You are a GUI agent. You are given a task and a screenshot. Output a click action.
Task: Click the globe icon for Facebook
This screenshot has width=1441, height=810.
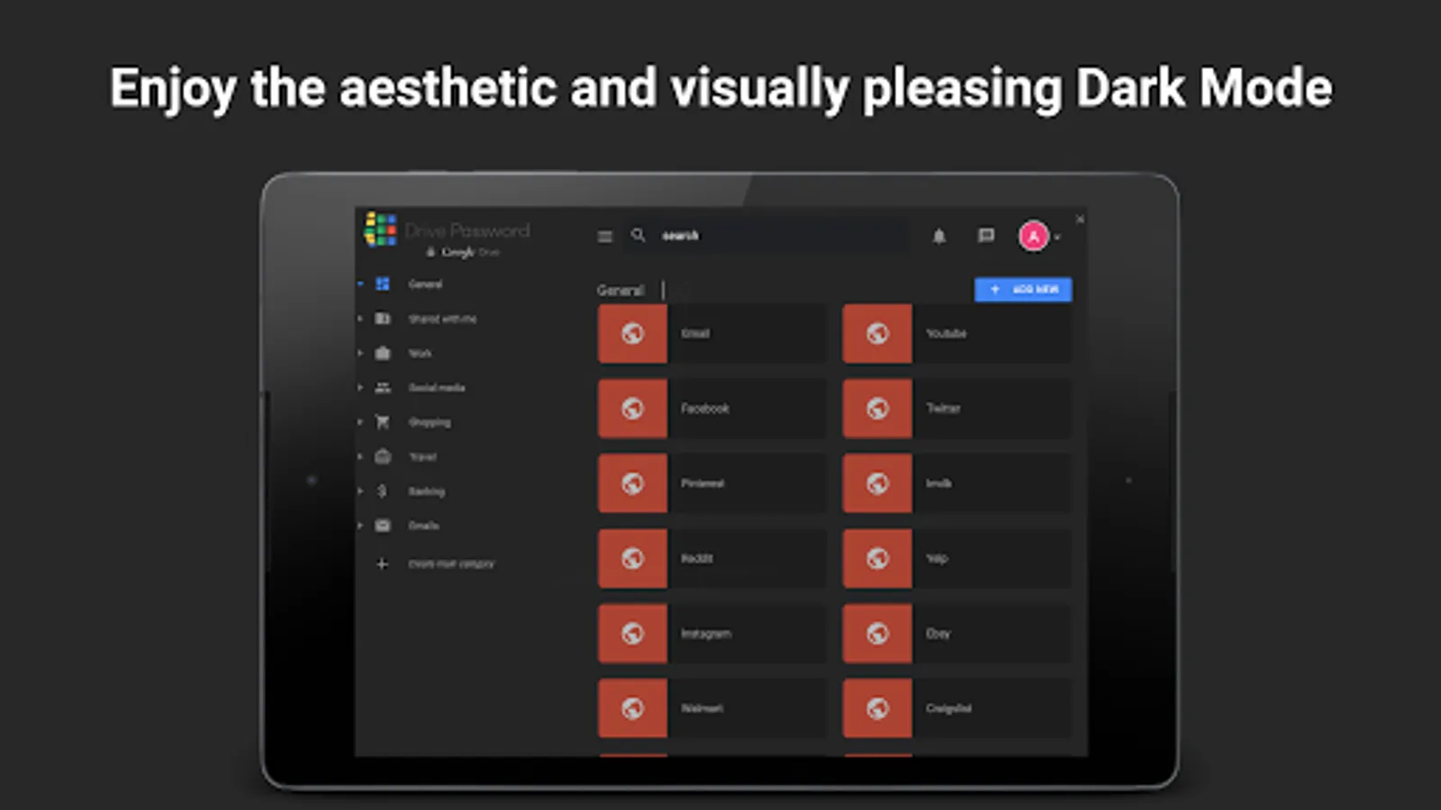[632, 409]
